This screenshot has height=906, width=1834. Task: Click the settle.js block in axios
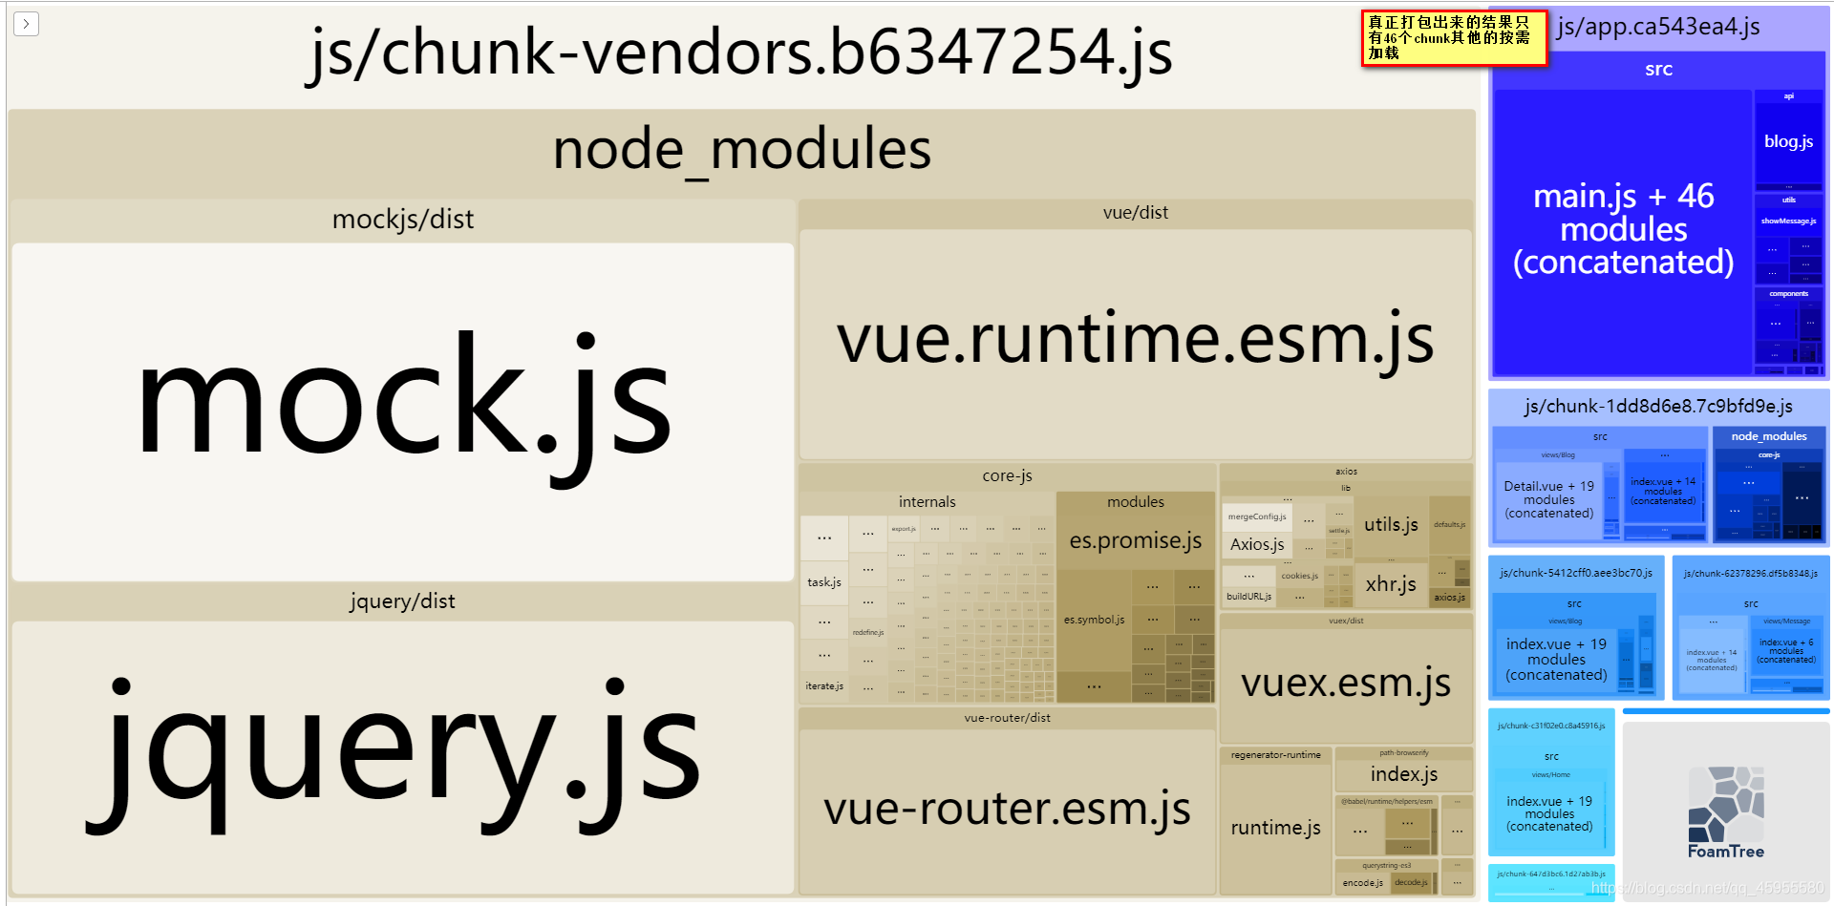1338,531
